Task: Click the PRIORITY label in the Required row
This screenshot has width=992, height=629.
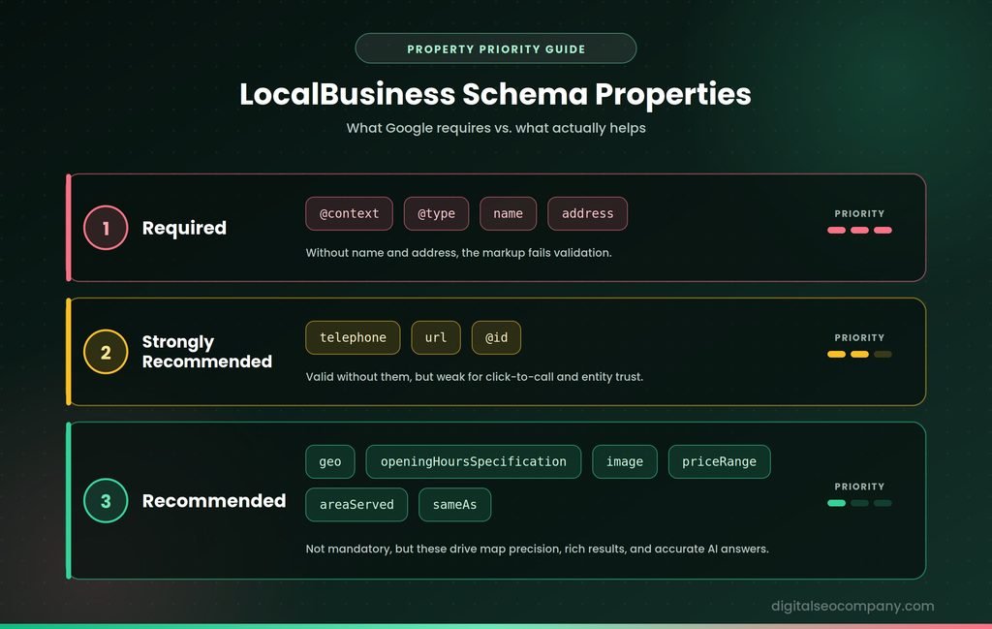Action: click(859, 214)
